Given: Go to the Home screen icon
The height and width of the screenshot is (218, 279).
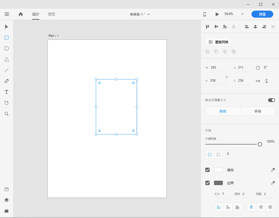Looking at the screenshot, I should 21,14.
